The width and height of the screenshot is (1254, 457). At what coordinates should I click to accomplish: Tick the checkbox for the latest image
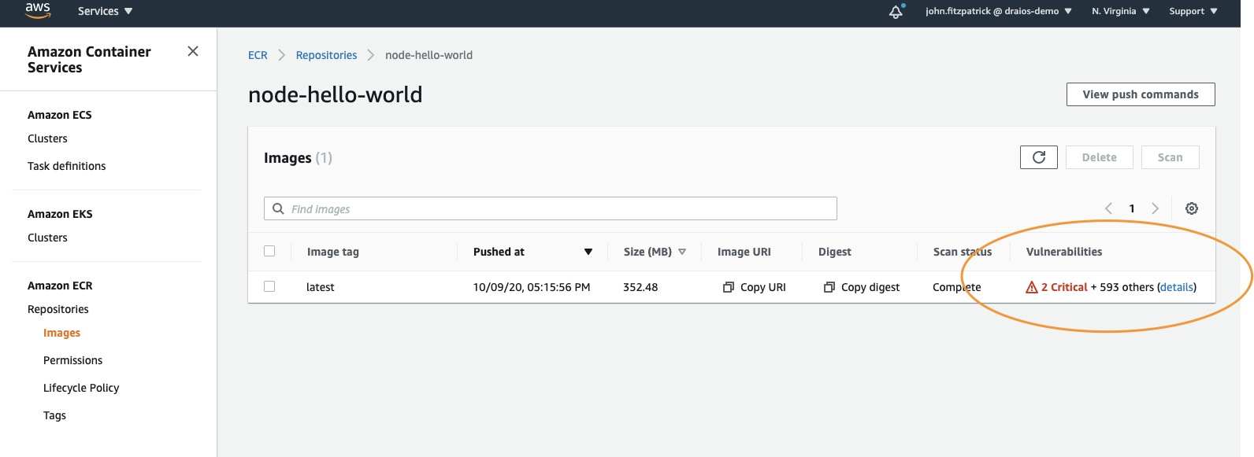click(x=269, y=286)
